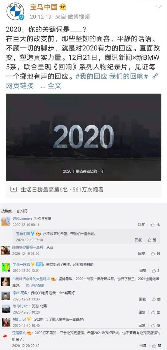Viewport: 167px width, 350px height.
Task: Sort comments by 按时间
Action: tap(22, 211)
